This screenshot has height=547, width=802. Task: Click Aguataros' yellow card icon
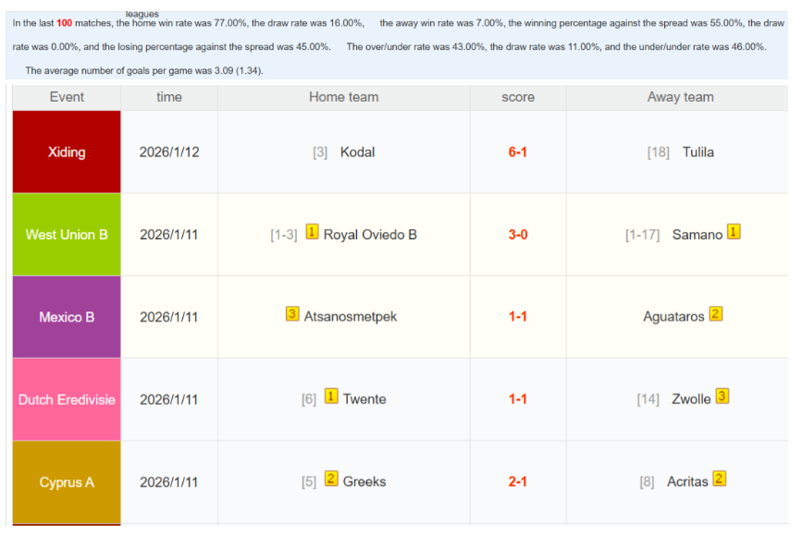click(x=715, y=314)
